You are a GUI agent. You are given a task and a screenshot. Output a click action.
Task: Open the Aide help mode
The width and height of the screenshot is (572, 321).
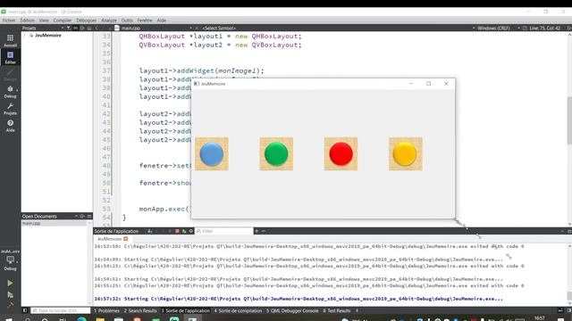(x=10, y=126)
